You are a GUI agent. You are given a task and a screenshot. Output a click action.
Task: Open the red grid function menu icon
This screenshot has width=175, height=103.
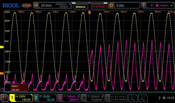pos(4,98)
